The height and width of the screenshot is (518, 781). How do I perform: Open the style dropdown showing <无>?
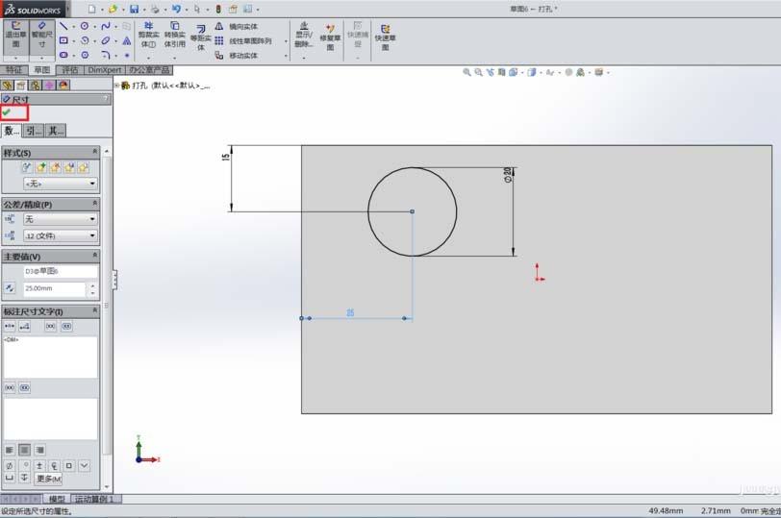[x=61, y=184]
